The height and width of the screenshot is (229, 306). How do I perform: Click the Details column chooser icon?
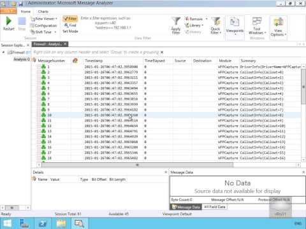tap(34, 179)
